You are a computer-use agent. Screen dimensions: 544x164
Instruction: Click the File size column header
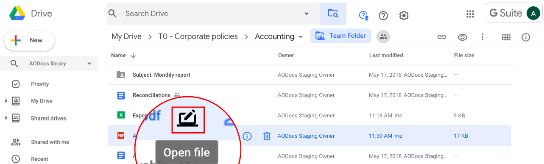point(464,56)
